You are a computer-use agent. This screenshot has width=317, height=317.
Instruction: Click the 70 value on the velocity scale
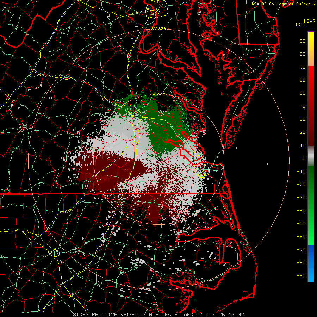[303, 67]
